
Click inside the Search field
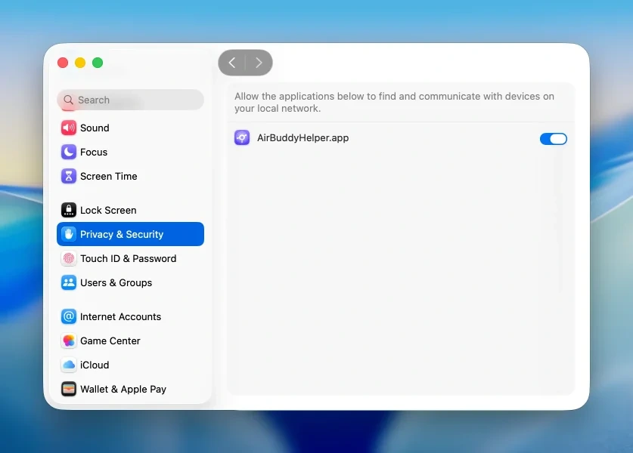click(130, 100)
